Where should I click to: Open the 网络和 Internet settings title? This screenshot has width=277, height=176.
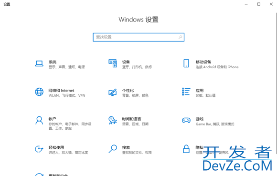(61, 91)
